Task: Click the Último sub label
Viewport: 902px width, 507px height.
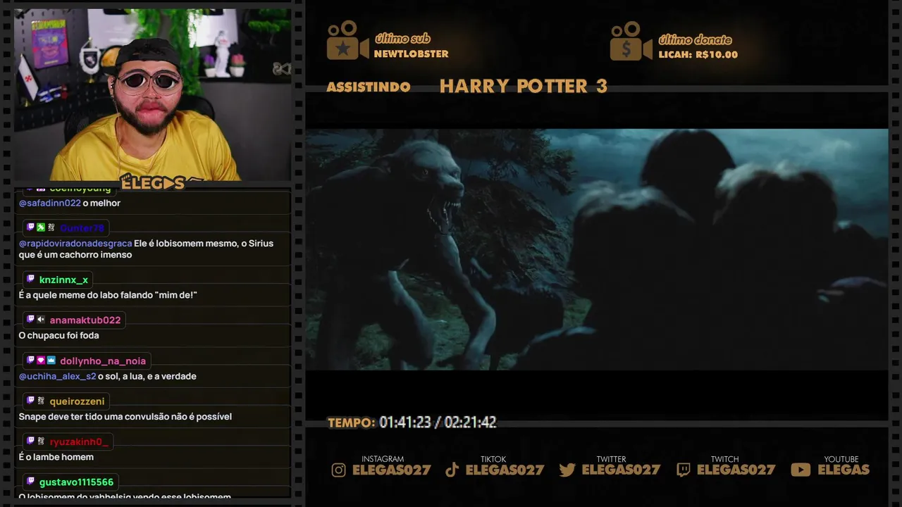Action: [x=402, y=39]
